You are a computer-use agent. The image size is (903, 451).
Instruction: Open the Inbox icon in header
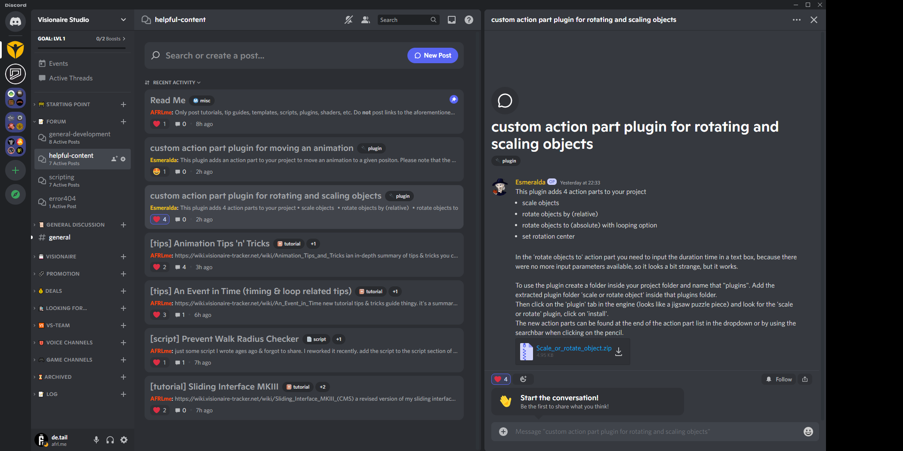point(452,20)
